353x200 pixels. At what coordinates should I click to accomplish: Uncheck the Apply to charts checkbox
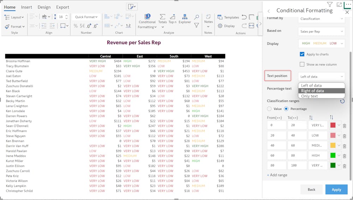point(302,54)
